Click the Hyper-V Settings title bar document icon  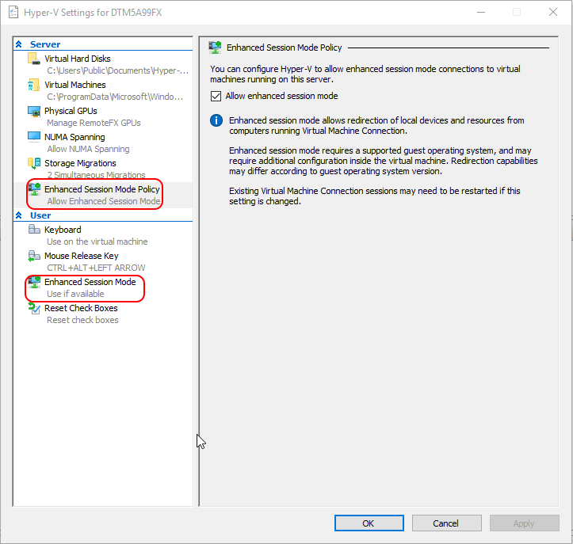(13, 13)
